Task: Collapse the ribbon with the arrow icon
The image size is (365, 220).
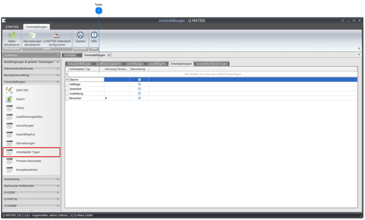Action: pos(359,48)
